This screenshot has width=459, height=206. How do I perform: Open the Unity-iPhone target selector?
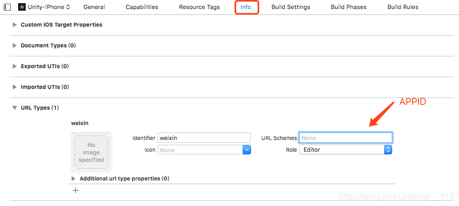click(44, 7)
